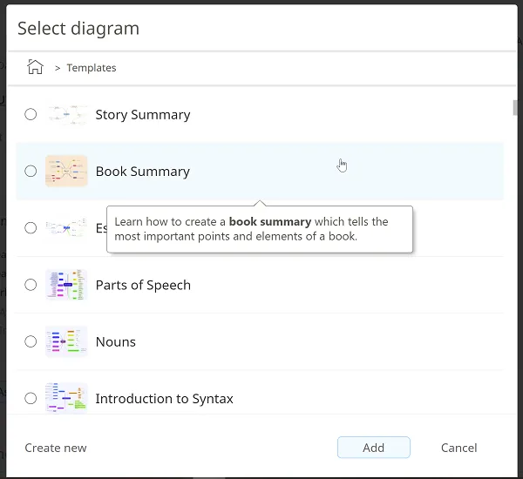Viewport: 523px width, 479px height.
Task: Select the Story Summary radio button
Action: 31,114
